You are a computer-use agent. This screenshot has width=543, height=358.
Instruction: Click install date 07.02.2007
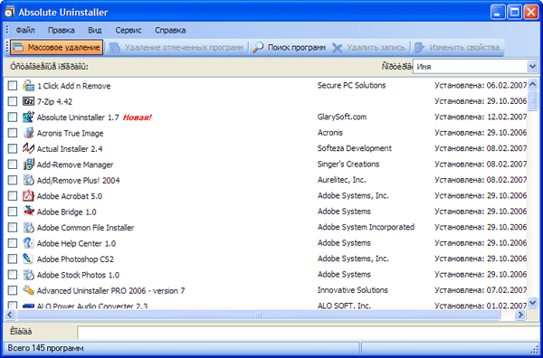pos(507,290)
